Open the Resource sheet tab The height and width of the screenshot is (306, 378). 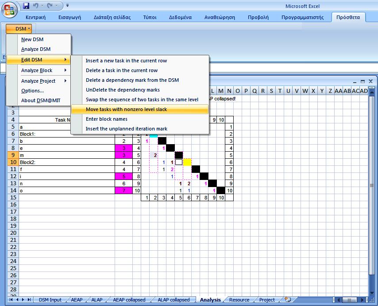pos(239,300)
